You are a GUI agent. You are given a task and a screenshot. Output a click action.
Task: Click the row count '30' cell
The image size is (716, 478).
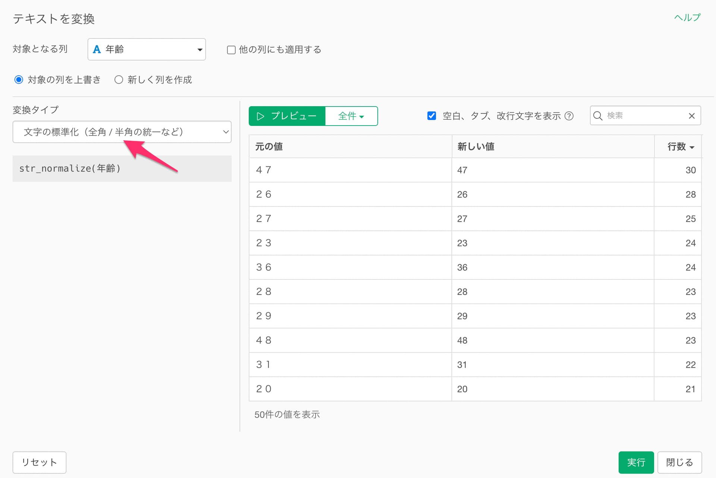678,170
